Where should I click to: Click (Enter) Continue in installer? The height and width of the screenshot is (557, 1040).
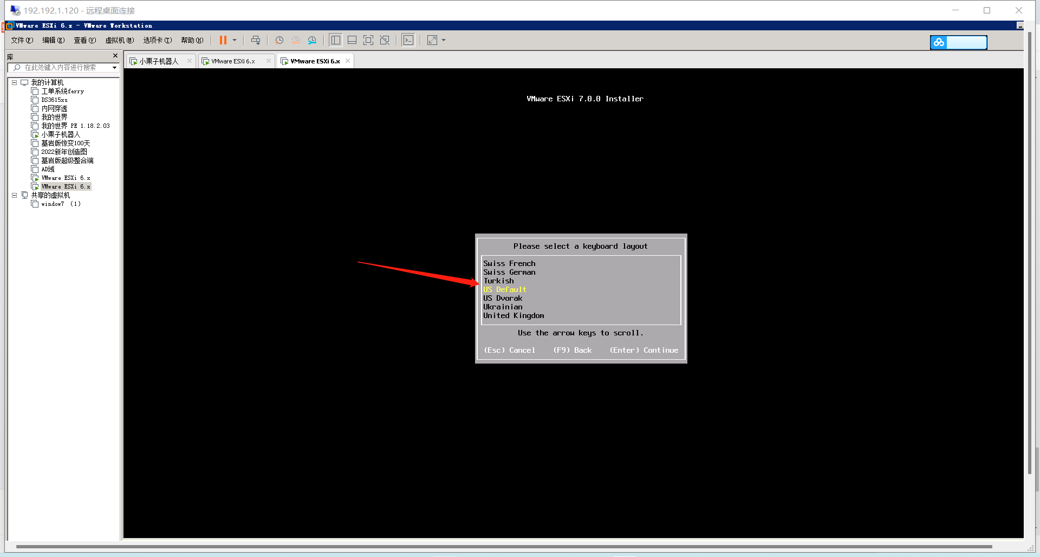[644, 351]
